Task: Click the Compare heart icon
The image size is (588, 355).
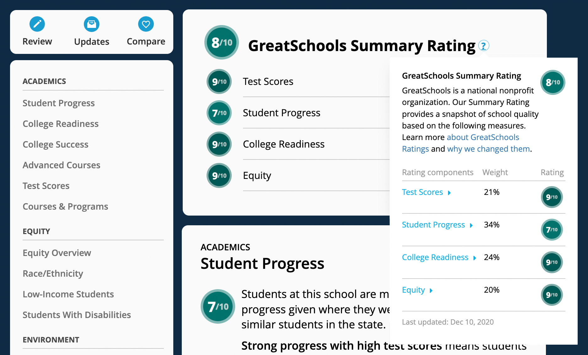Action: tap(146, 24)
